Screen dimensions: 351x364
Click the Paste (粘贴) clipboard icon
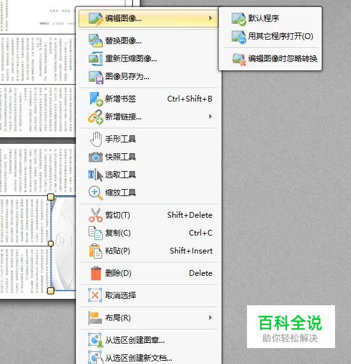95,251
